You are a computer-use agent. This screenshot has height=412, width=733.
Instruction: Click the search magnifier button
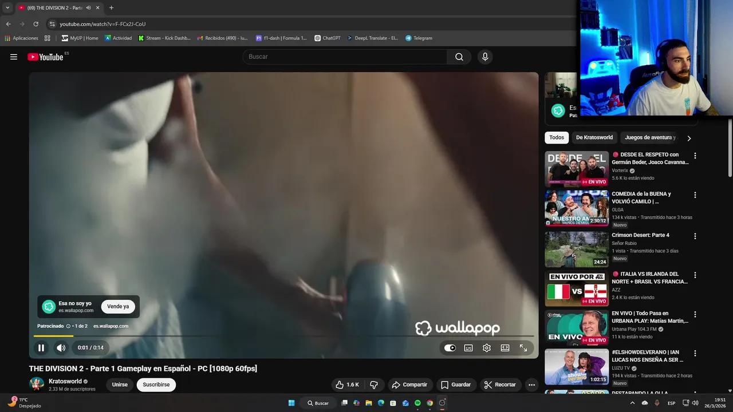pyautogui.click(x=459, y=57)
